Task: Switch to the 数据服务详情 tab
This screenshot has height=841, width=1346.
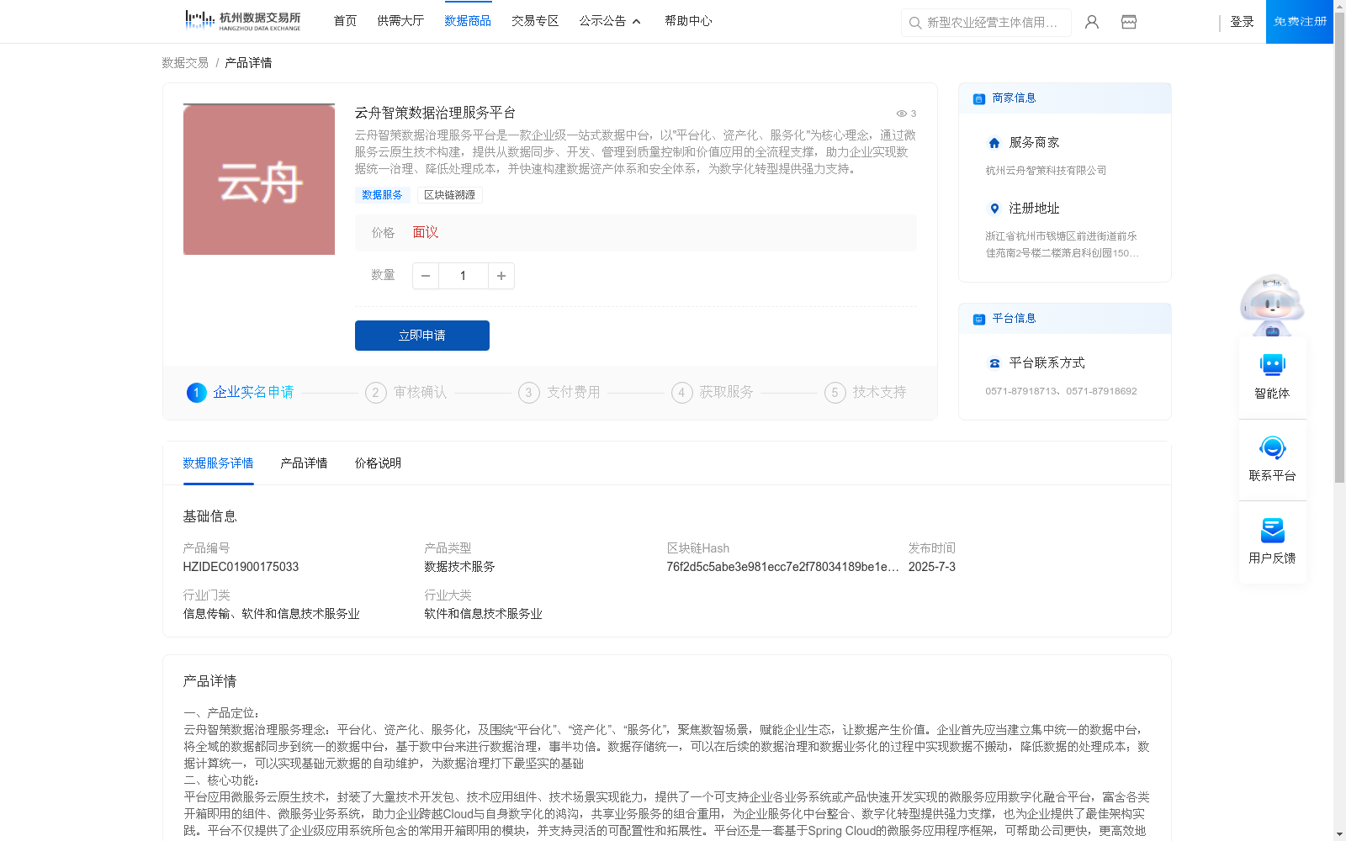Action: (218, 463)
